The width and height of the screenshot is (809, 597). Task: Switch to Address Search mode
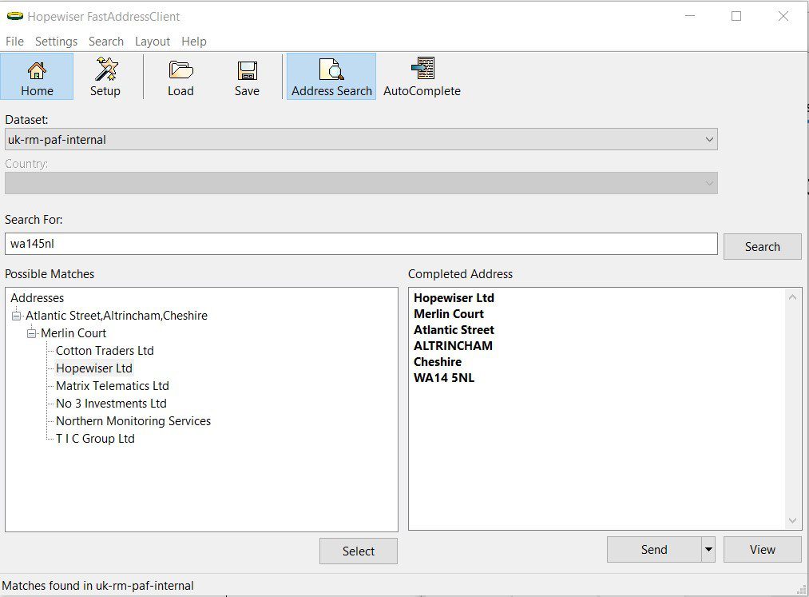point(331,77)
